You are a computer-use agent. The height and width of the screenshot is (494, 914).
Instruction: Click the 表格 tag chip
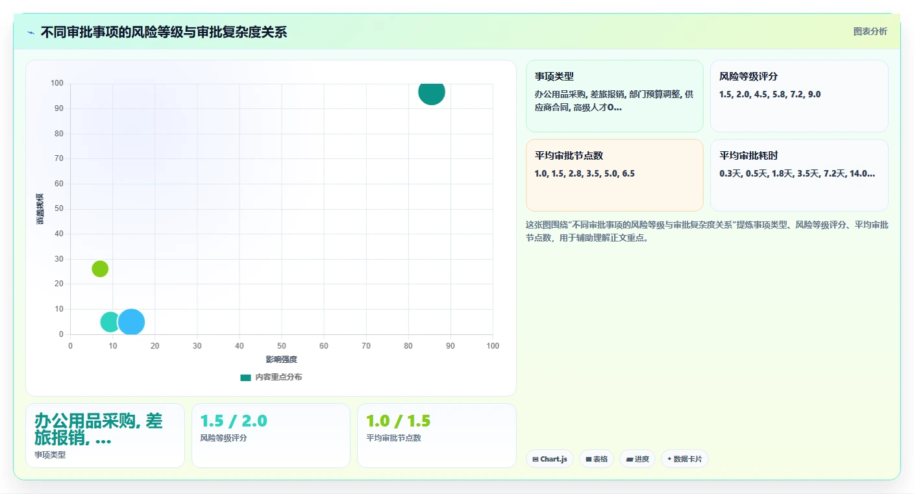[597, 459]
